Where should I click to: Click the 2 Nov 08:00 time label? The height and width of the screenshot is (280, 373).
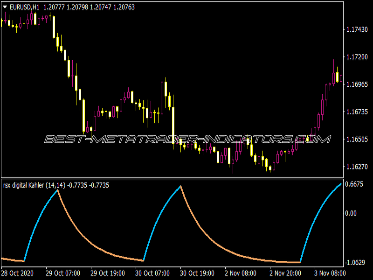(x=241, y=273)
